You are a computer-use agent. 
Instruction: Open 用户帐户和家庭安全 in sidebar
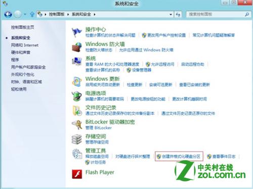click(x=28, y=67)
